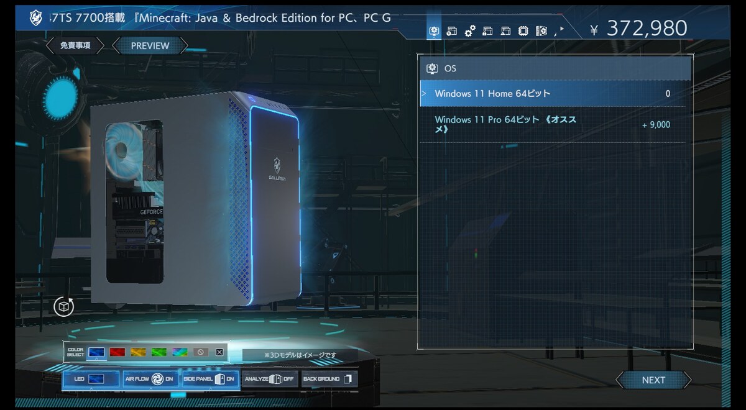Click the product title with Minecraft text
This screenshot has width=746, height=410.
pyautogui.click(x=221, y=17)
